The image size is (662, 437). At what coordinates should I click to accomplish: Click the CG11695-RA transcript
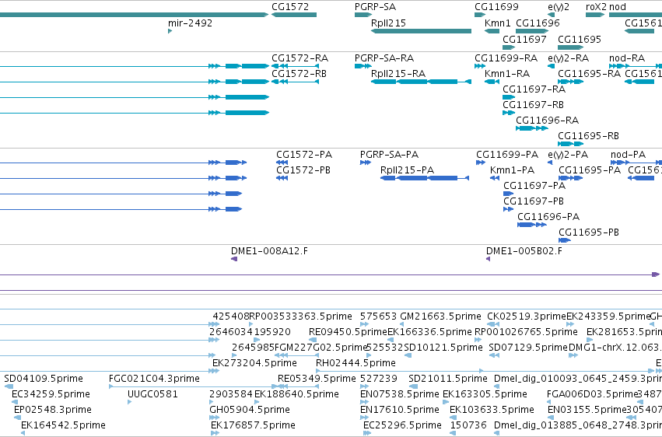(570, 82)
